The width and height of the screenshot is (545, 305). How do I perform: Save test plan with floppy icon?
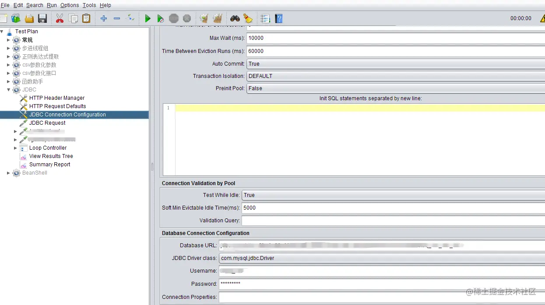pos(42,18)
